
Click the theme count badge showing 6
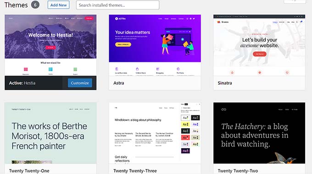click(35, 5)
